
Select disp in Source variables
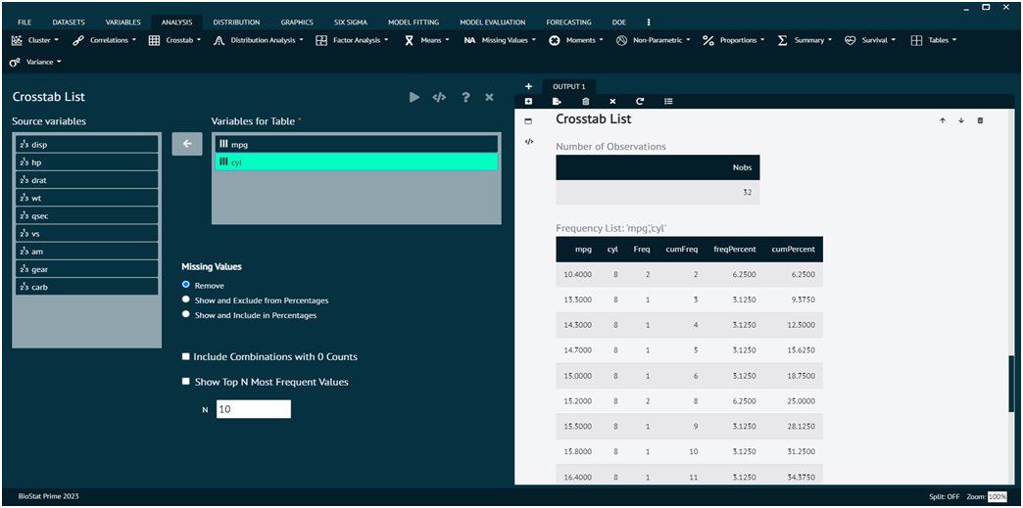(87, 145)
